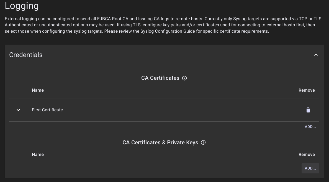Viewport: 329px width, 182px height.
Task: Collapse the Credentials panel chevron
Action: [x=316, y=55]
